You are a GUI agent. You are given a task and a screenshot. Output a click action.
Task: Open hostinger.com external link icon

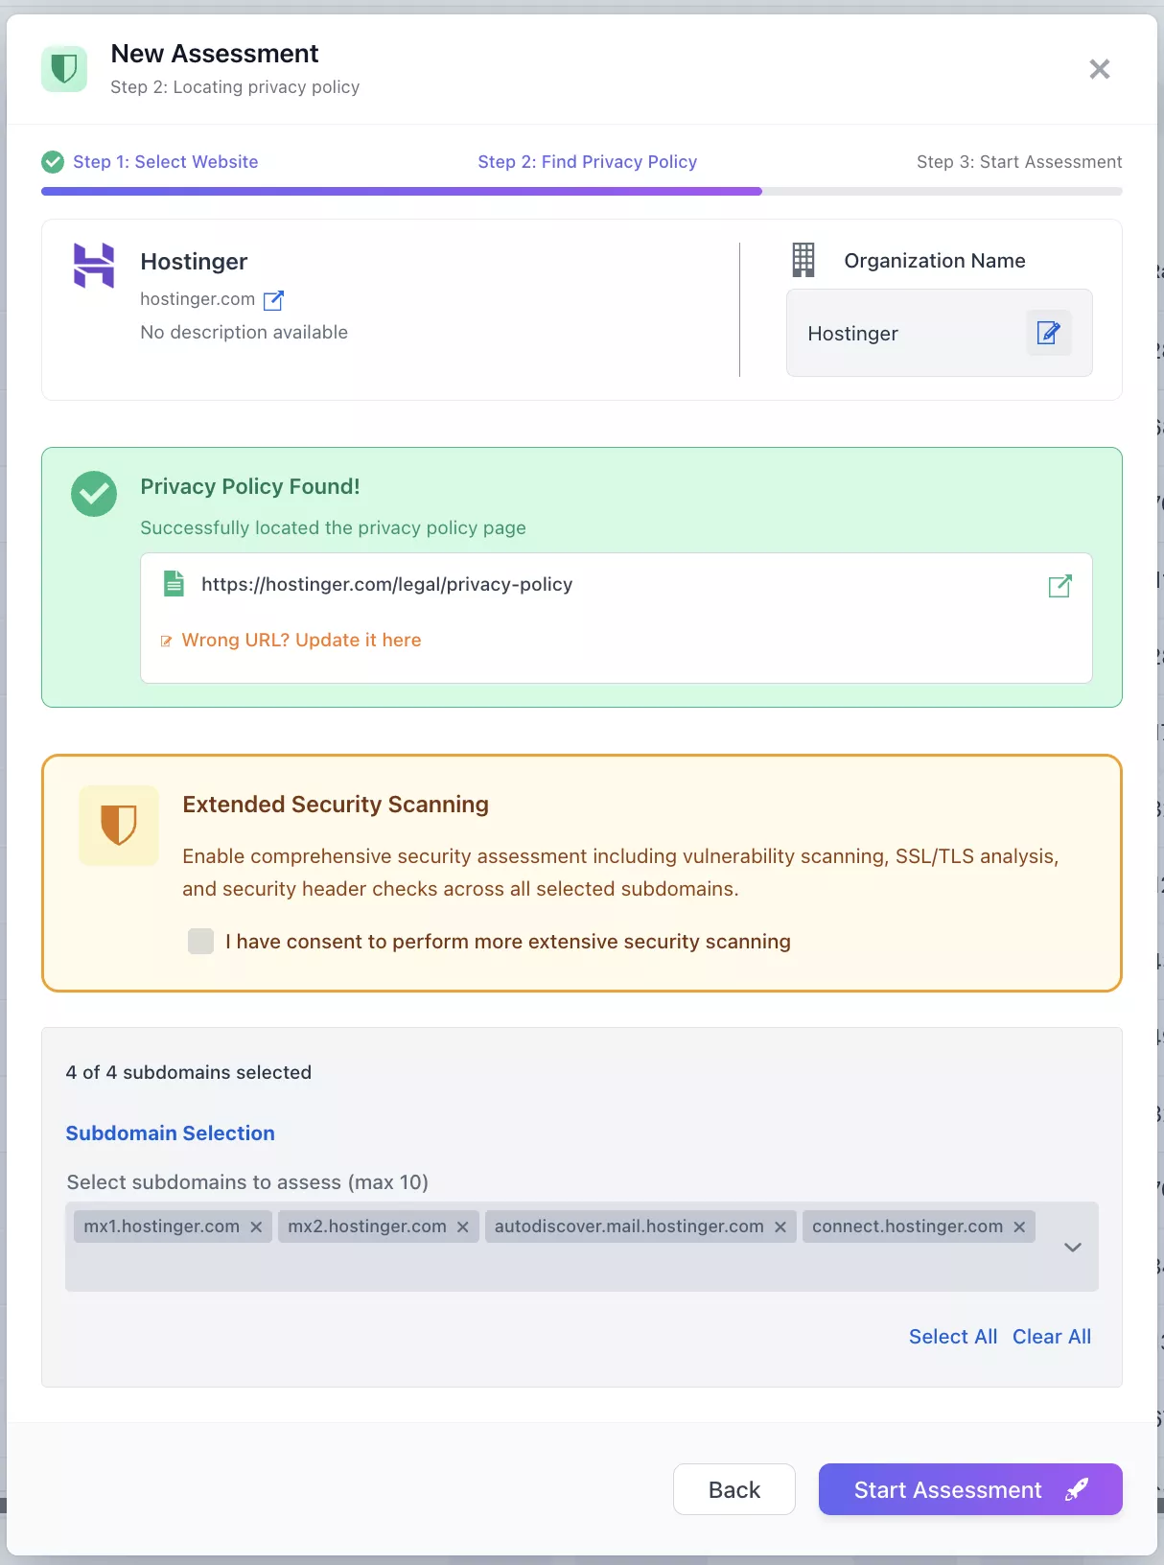[x=273, y=300]
